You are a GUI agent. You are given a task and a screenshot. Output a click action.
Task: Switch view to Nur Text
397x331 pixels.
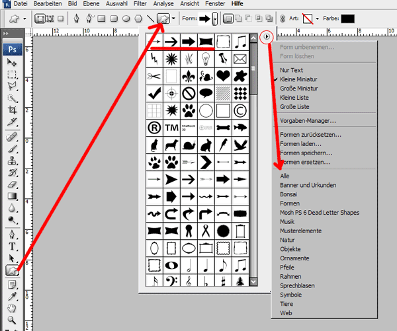[292, 69]
